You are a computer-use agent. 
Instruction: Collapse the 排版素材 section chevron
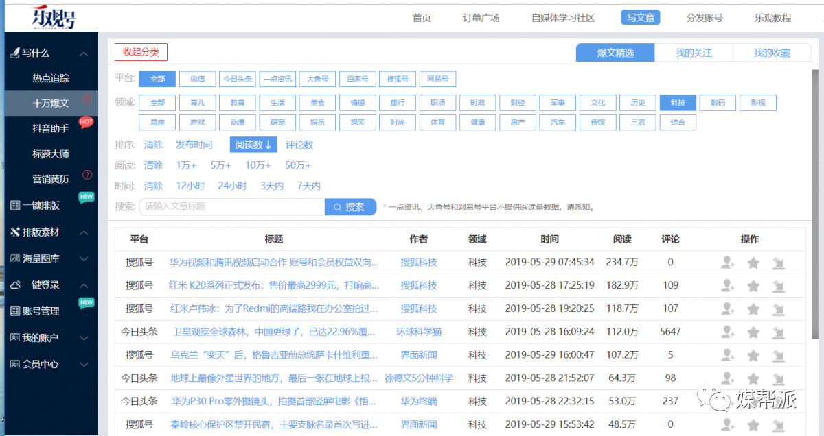click(84, 232)
